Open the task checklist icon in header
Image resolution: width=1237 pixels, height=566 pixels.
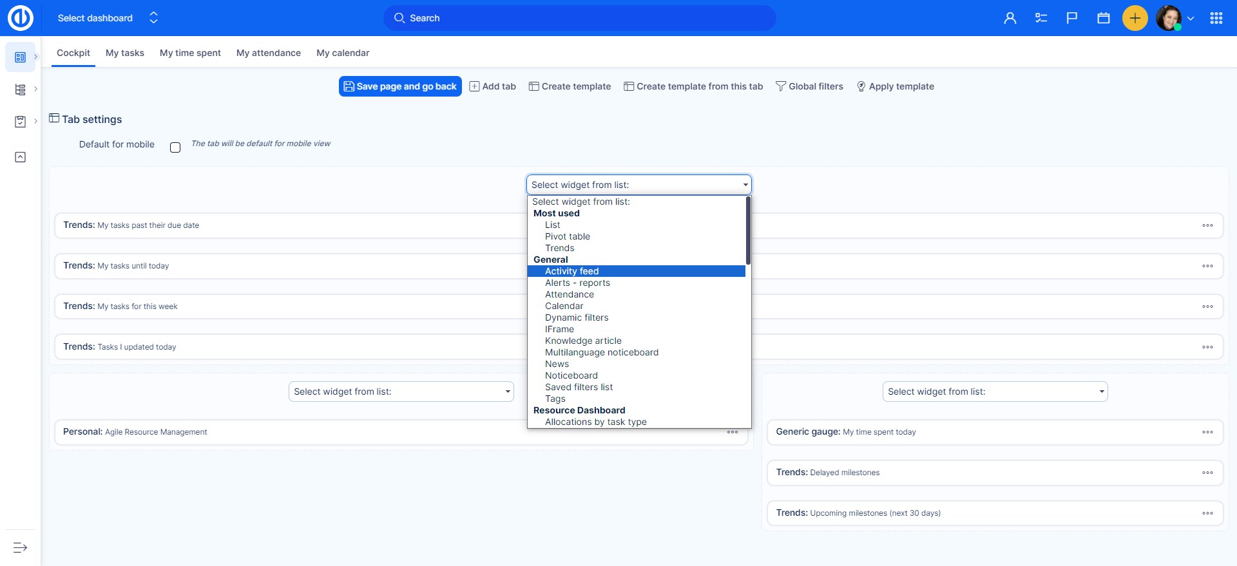pos(1041,18)
